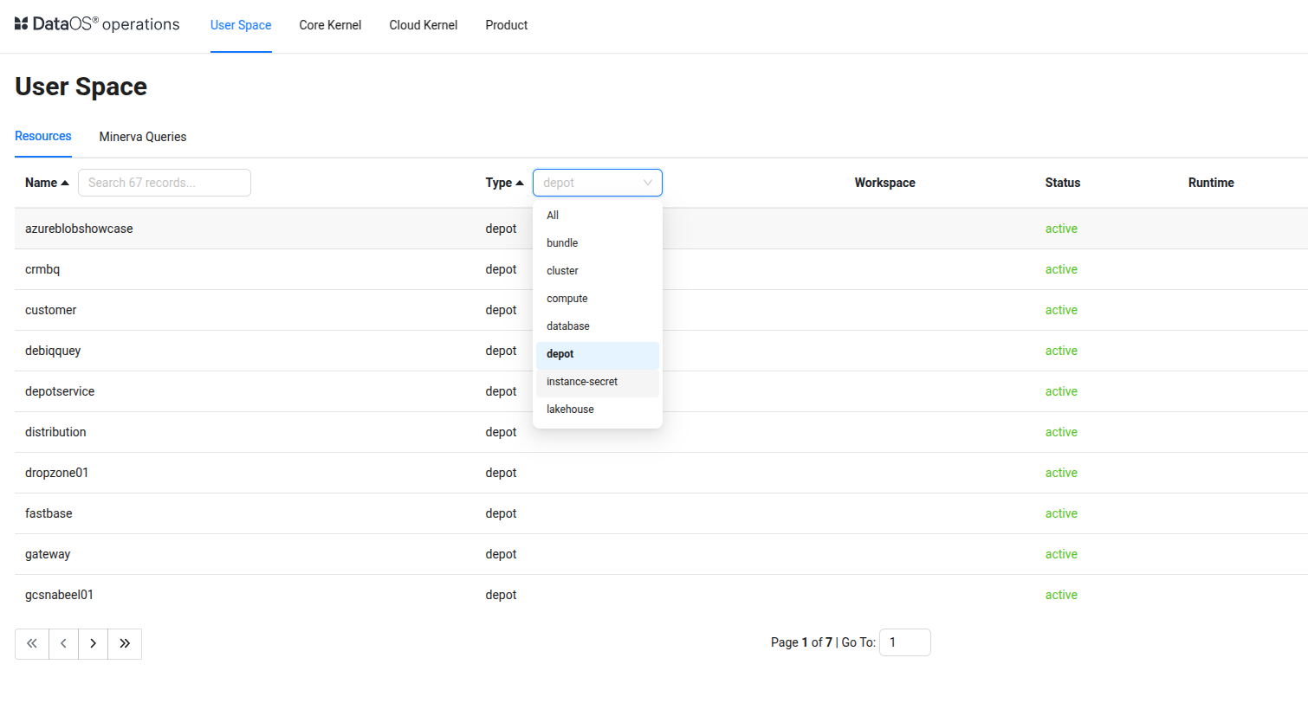The image size is (1308, 703).
Task: Focus the Search 67 records field
Action: tap(165, 183)
